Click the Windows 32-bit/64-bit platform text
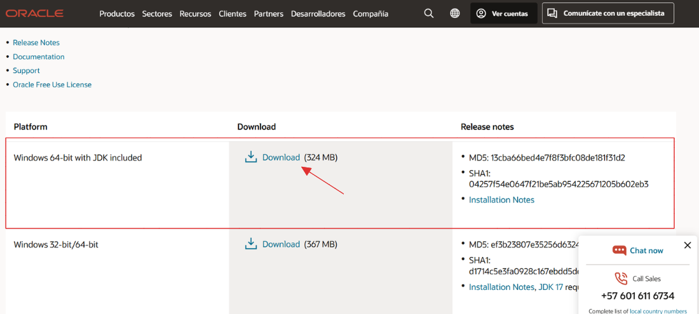 (56, 244)
